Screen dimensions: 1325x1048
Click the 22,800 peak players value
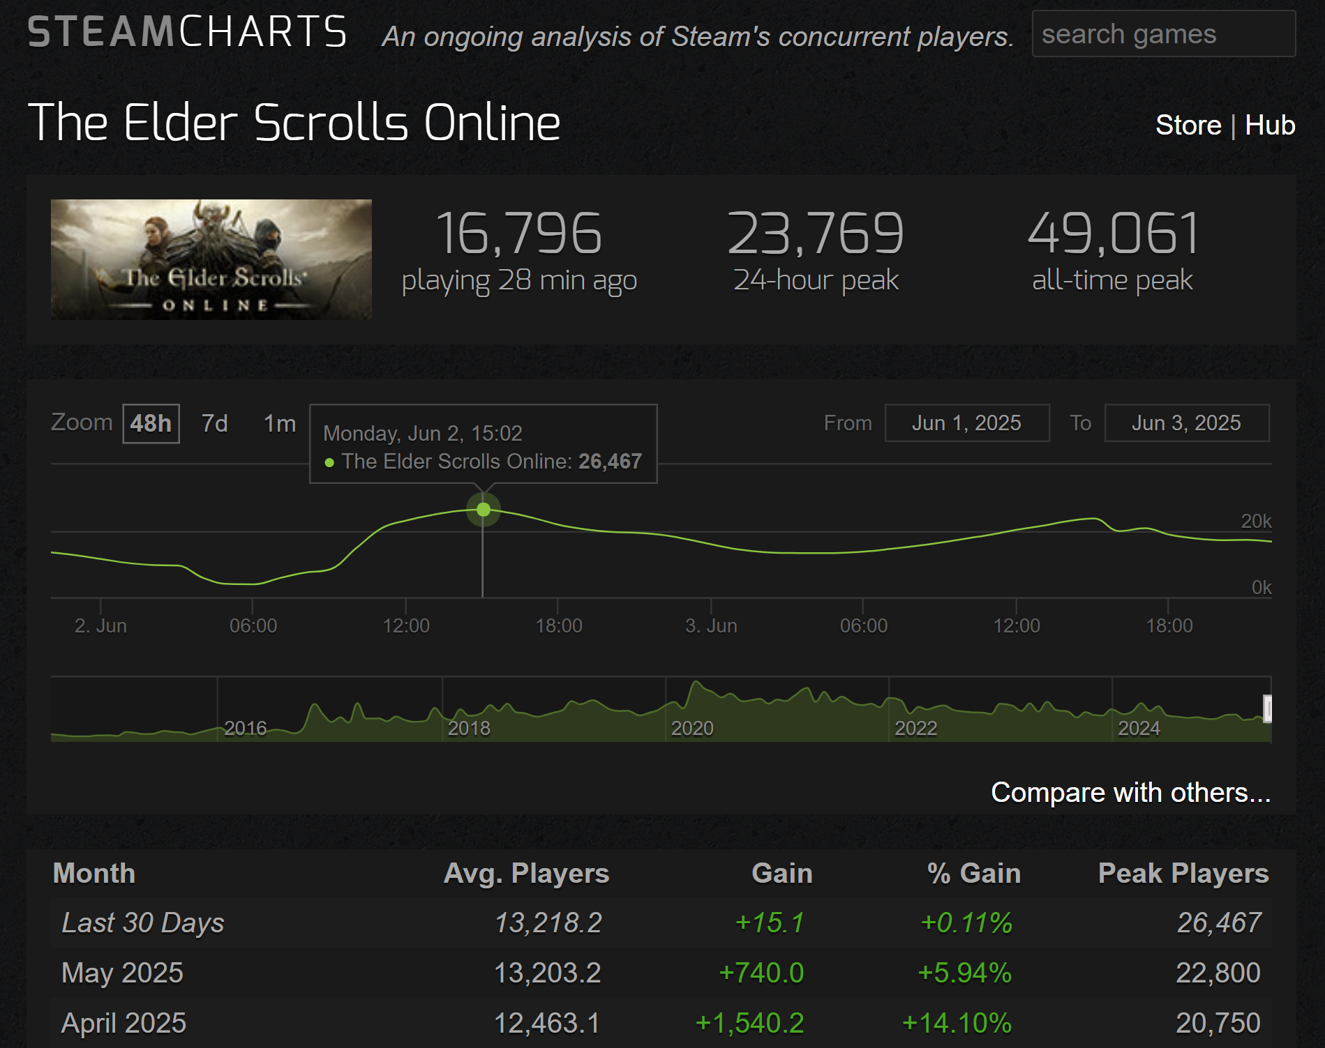(x=1218, y=973)
